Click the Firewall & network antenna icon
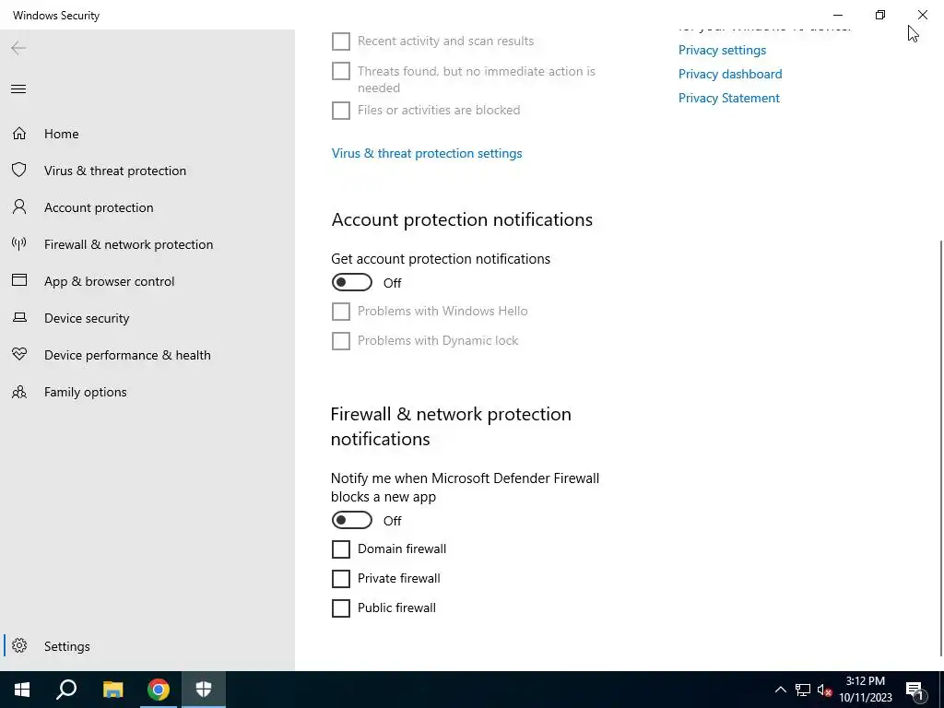The image size is (944, 708). click(x=19, y=243)
